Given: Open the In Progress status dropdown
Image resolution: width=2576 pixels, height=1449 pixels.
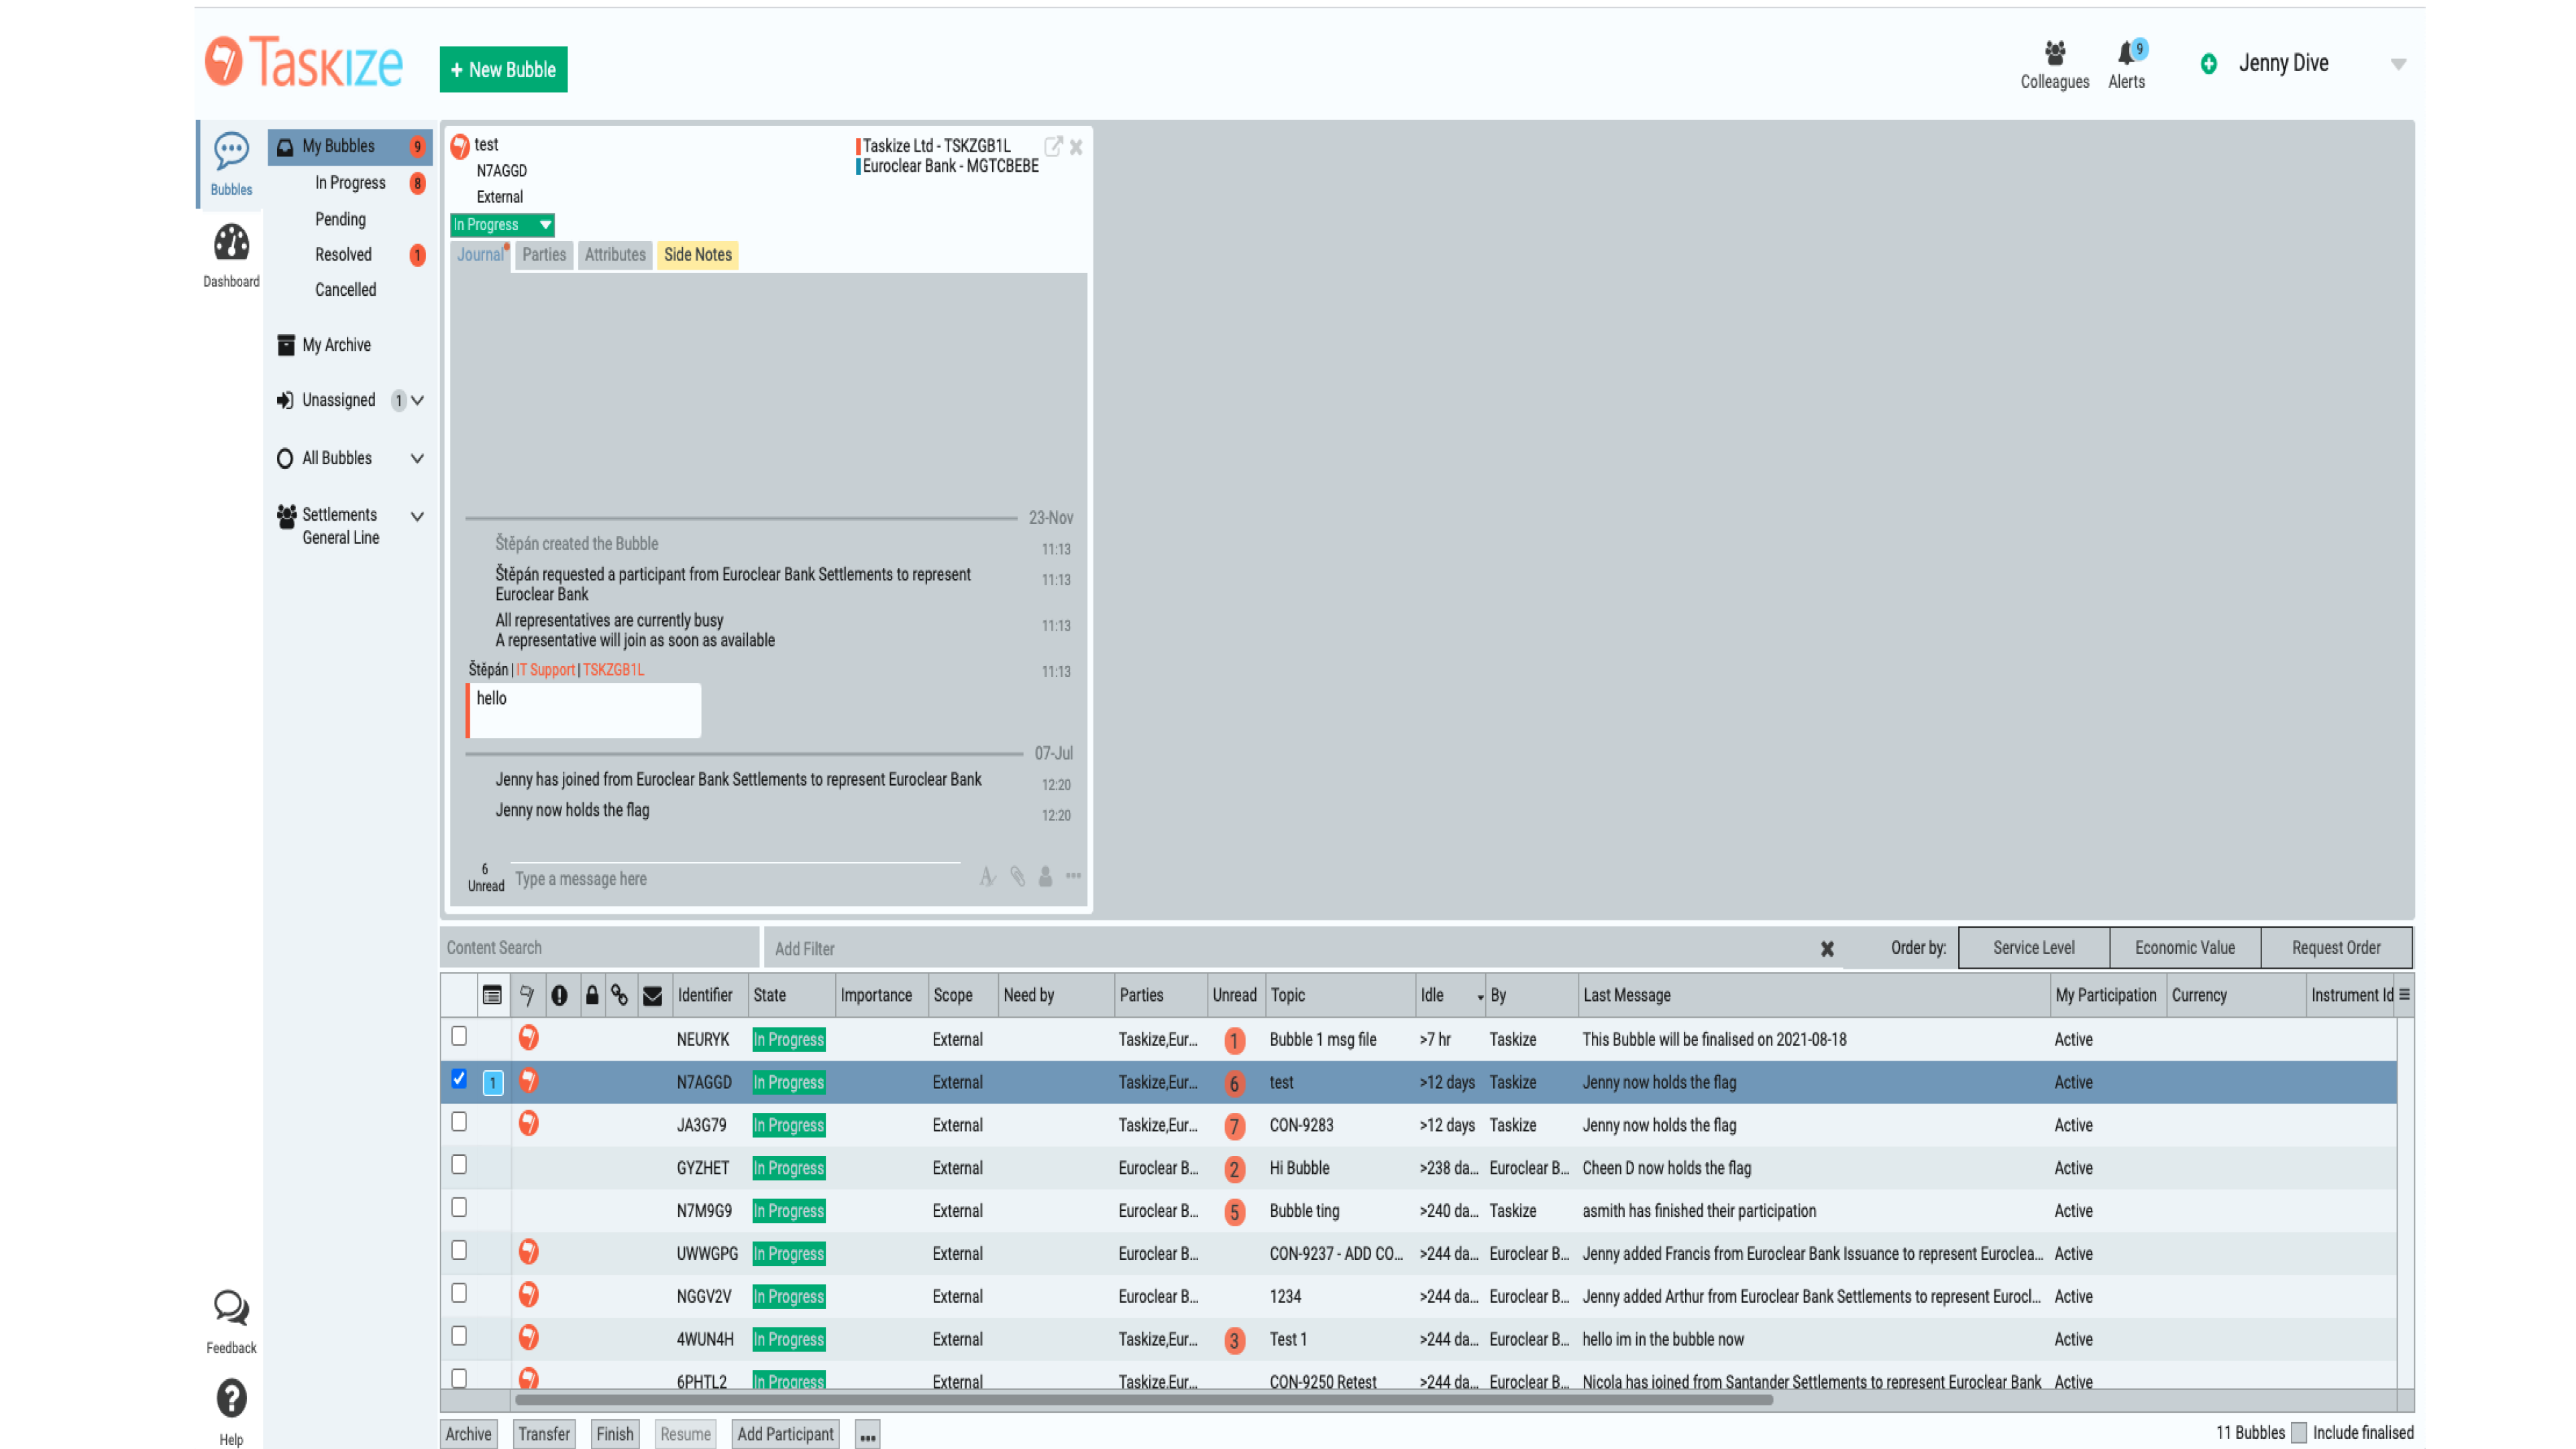Looking at the screenshot, I should [x=502, y=225].
